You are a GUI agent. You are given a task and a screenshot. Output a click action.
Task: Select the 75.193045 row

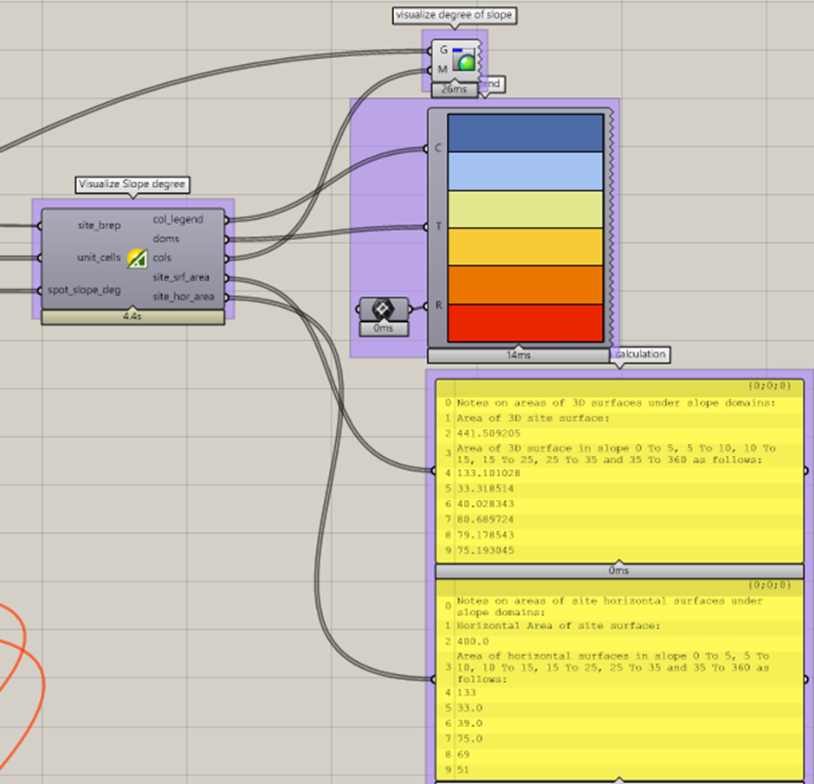(x=619, y=550)
